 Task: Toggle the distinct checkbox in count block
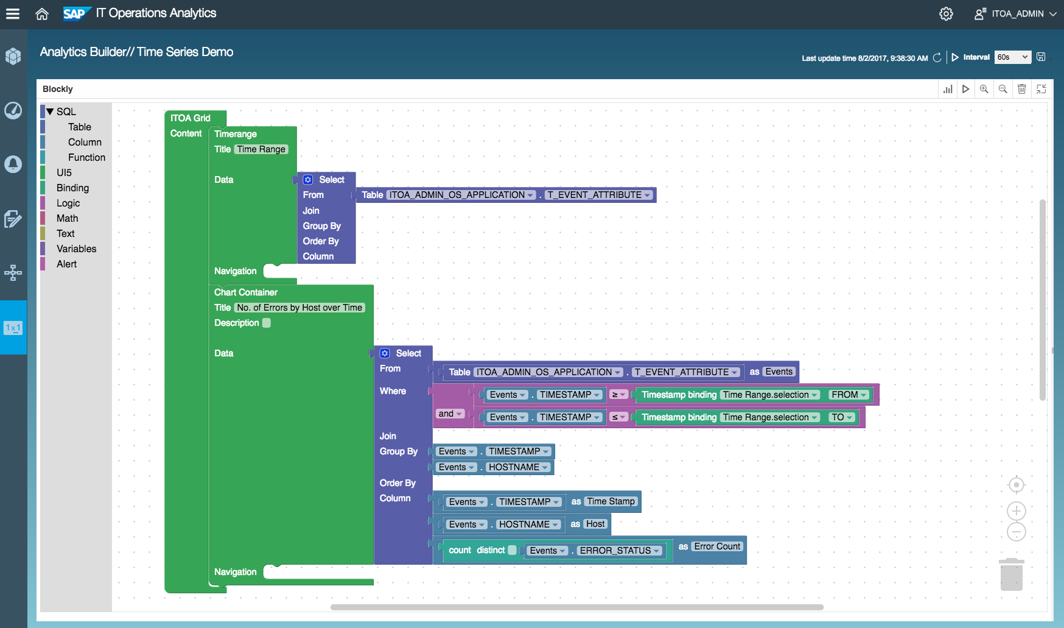click(513, 550)
